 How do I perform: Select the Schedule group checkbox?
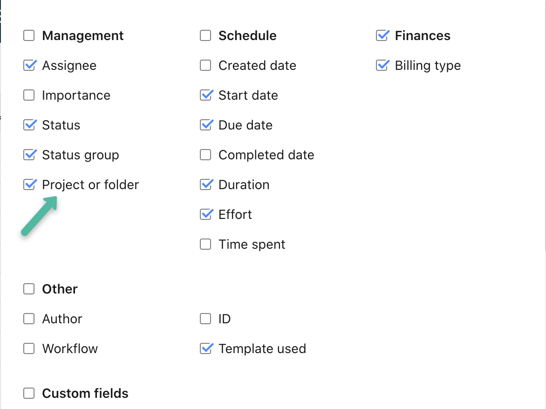pyautogui.click(x=205, y=36)
